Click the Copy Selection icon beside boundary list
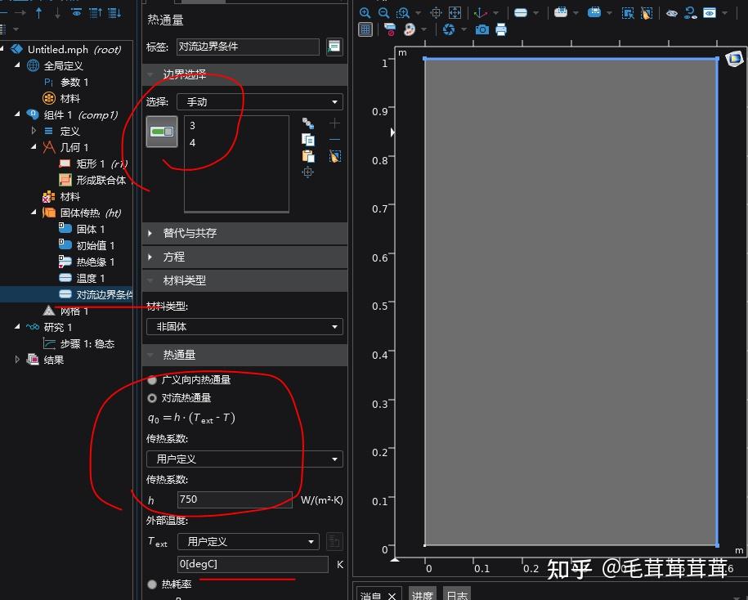Viewport: 748px width, 600px height. click(x=307, y=139)
